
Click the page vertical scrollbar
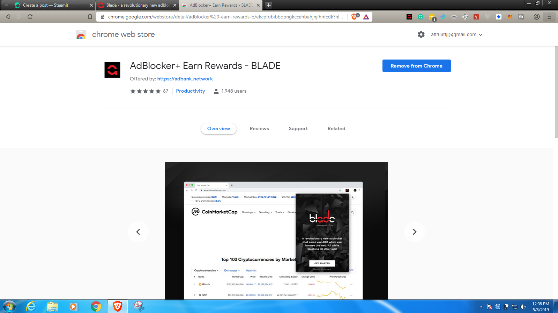click(556, 92)
